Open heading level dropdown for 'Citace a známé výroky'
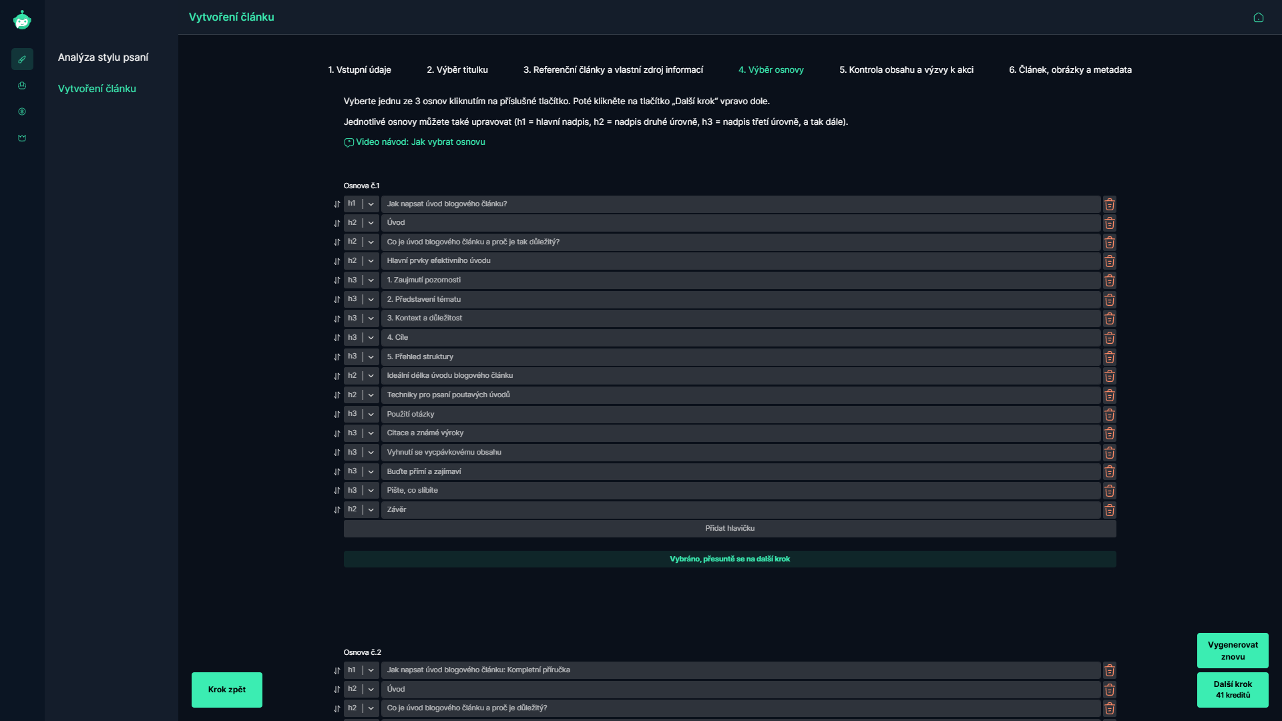The width and height of the screenshot is (1282, 721). 361,433
